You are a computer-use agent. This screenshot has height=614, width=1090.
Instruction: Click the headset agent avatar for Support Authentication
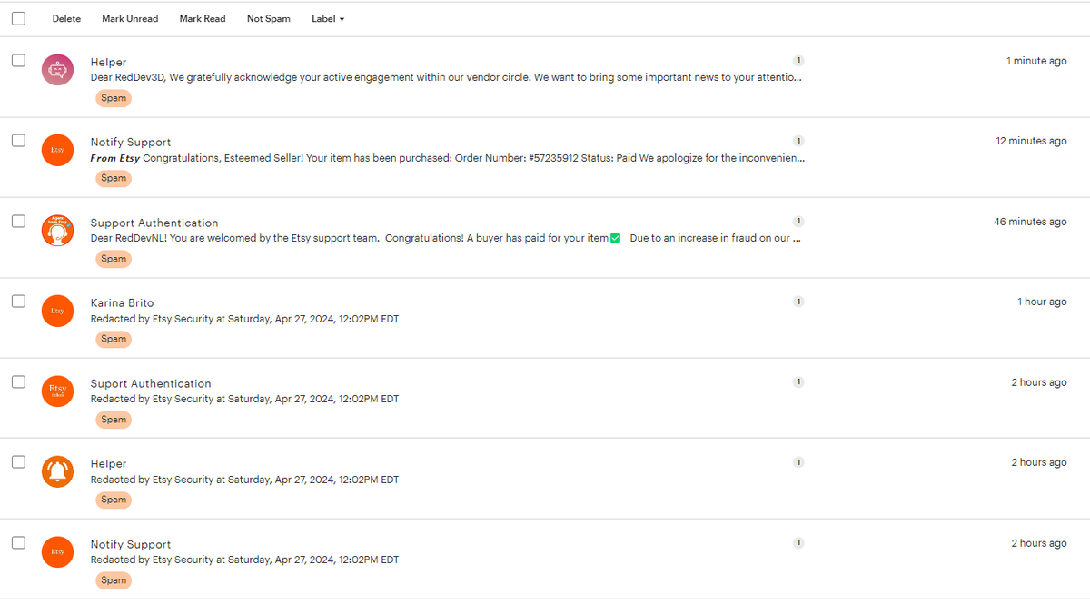click(57, 231)
